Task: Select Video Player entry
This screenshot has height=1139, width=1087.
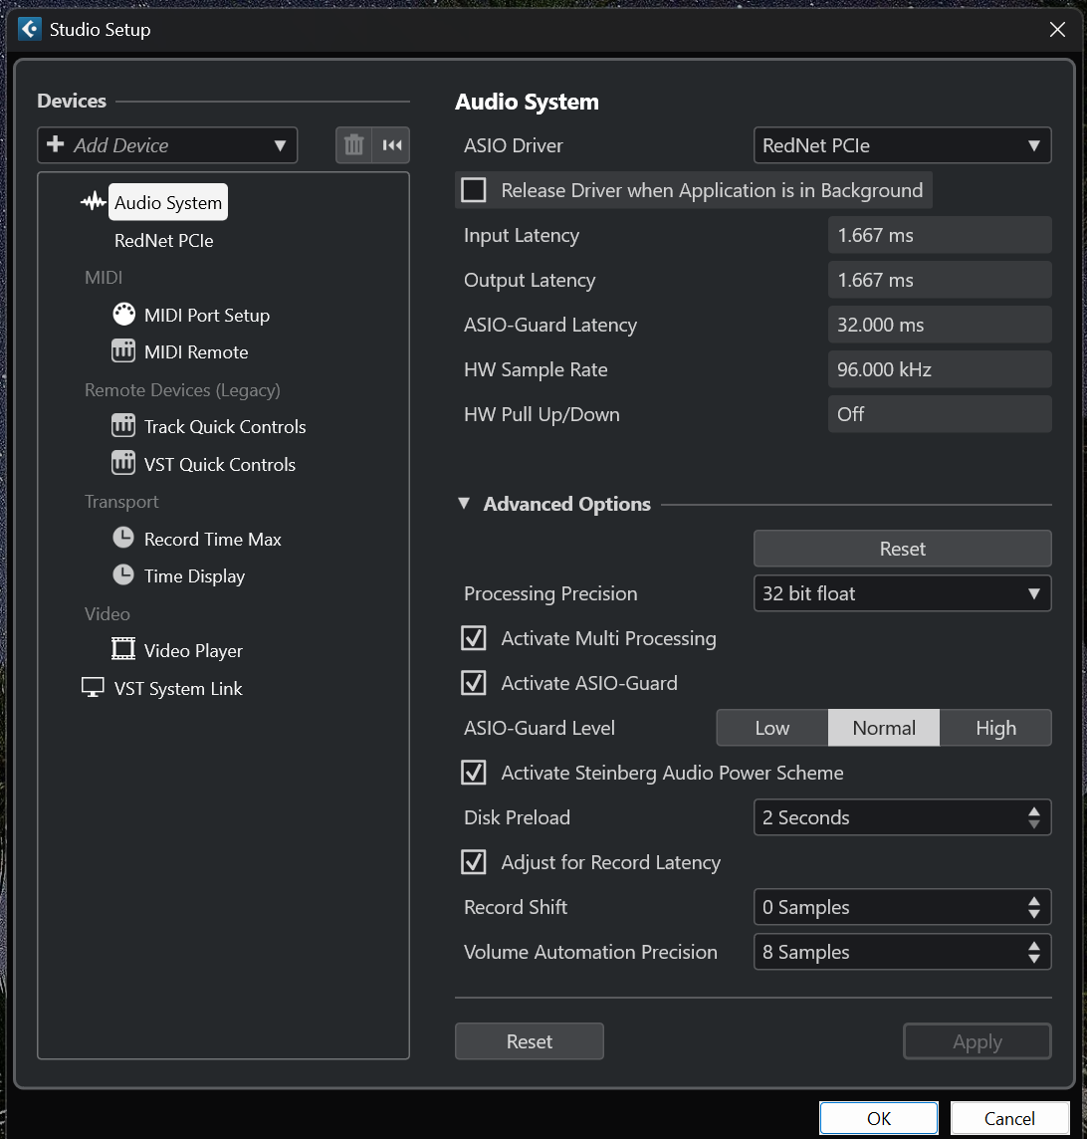Action: (x=193, y=651)
